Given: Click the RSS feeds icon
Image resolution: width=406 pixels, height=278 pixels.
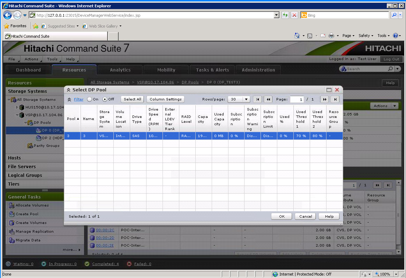Looking at the screenshot, I should click(310, 36).
